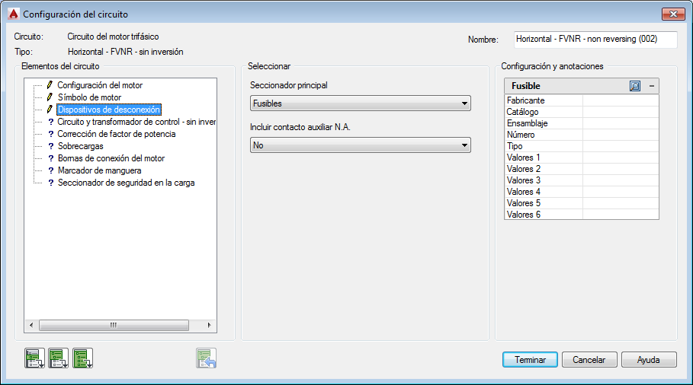The height and width of the screenshot is (385, 693).
Task: Open catalog lookup magnifier in Fusible header
Action: [x=635, y=86]
